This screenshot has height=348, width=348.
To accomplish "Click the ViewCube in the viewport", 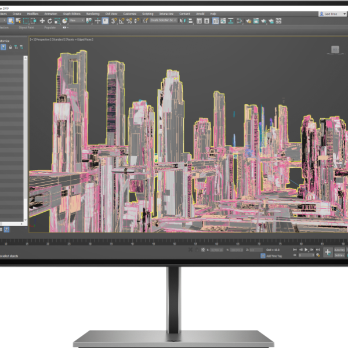I will tap(335, 50).
